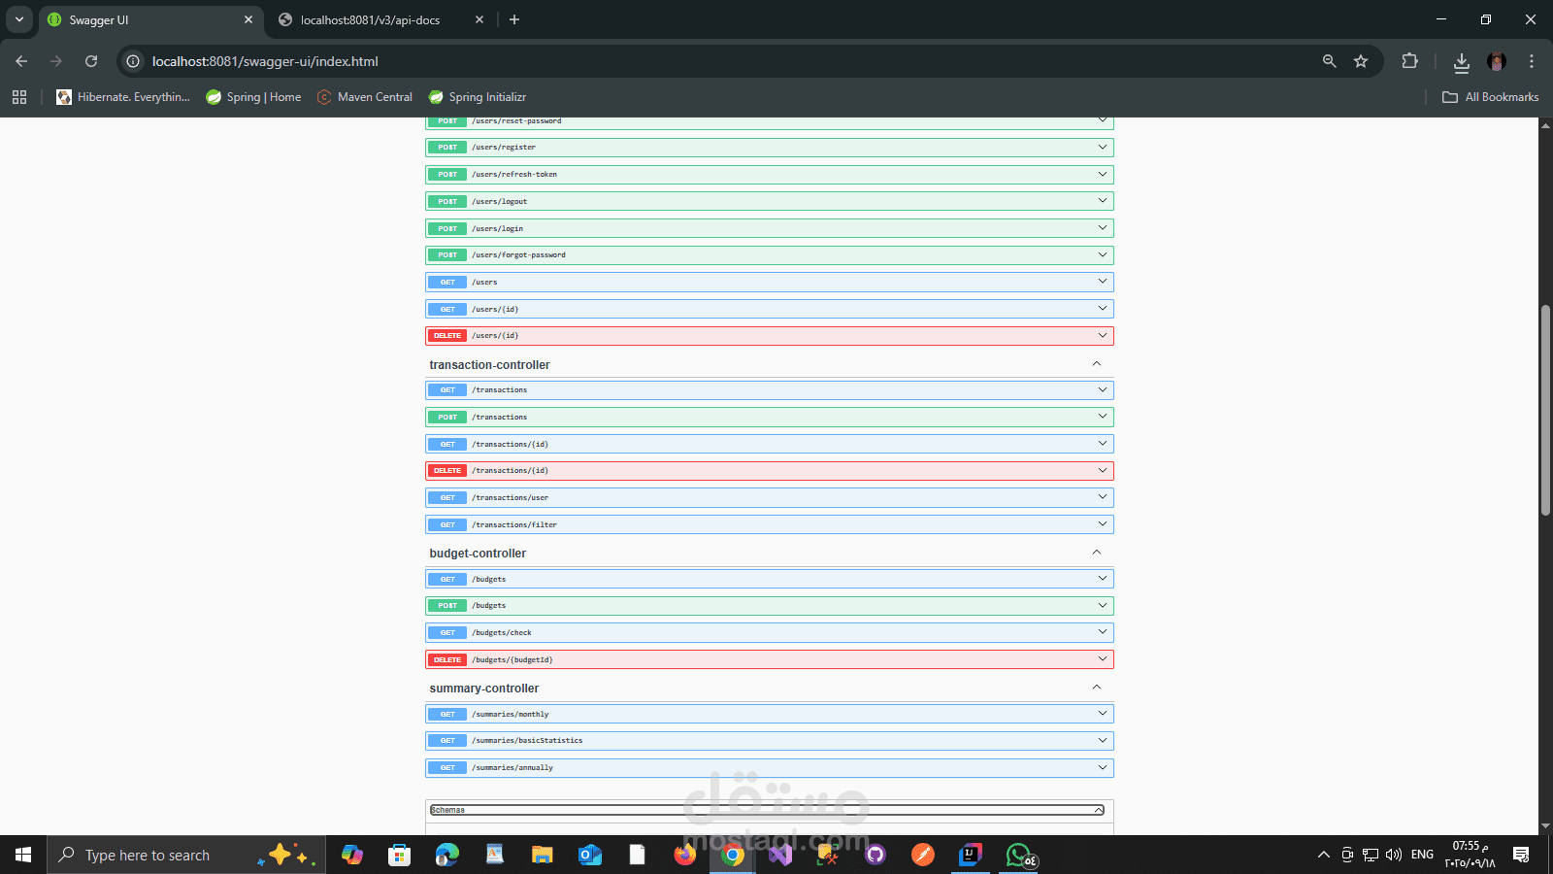Expand the POST /users/login endpoint

(770, 228)
